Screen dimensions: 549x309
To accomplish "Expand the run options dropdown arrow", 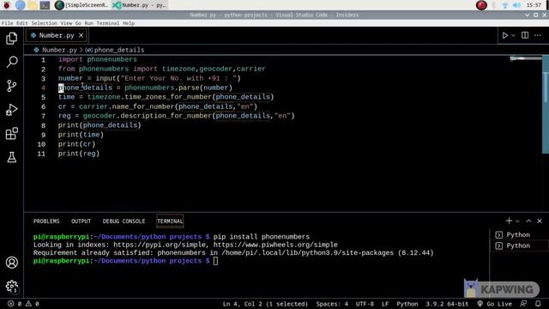I will pos(513,35).
